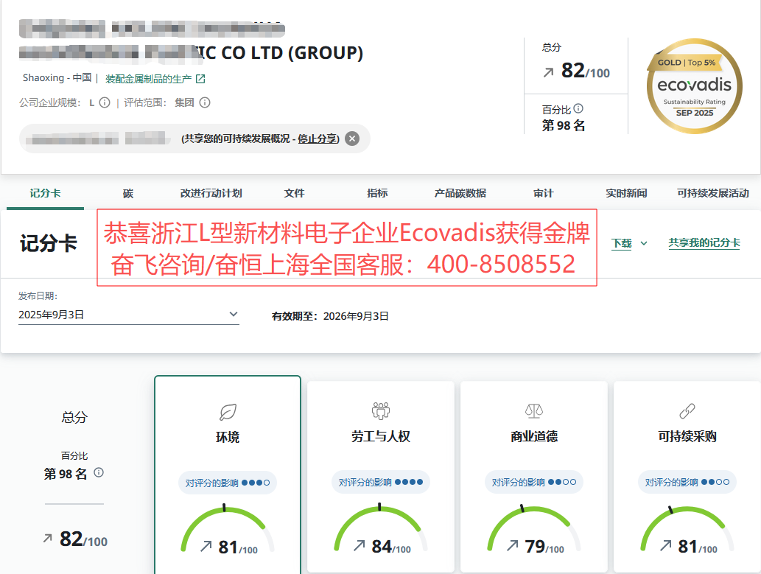
Task: Switch to the 审计 tab
Action: click(x=543, y=193)
